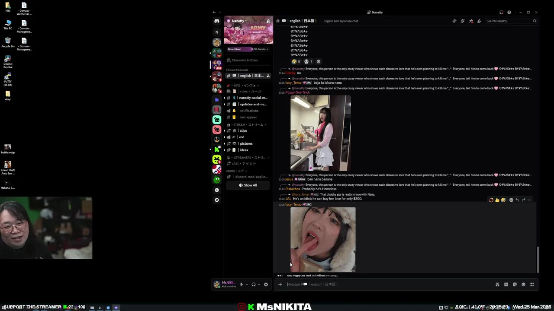
Task: Open invite people icon beside Nanatty name
Action: point(268,21)
